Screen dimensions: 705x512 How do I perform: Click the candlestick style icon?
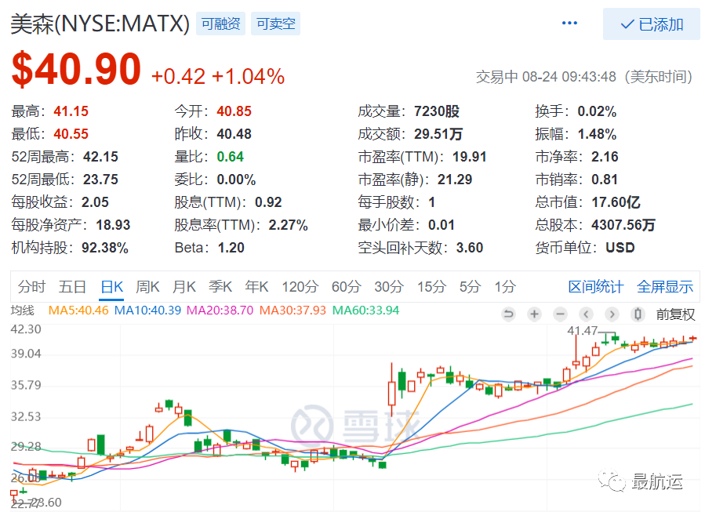click(x=638, y=314)
